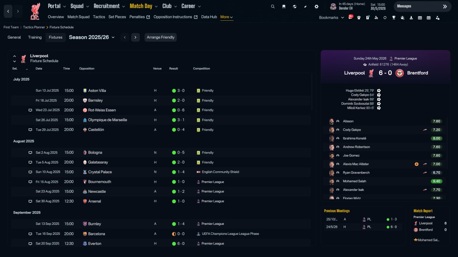Open the Season 2025/26 selector
Viewport: 458px width, 257px height.
point(92,37)
